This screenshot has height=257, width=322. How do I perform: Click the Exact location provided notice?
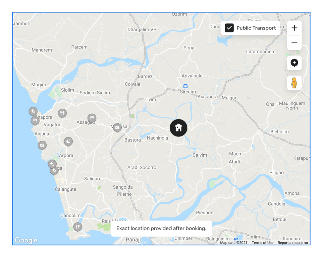161,228
